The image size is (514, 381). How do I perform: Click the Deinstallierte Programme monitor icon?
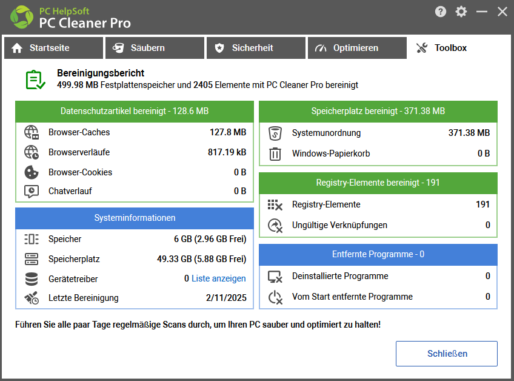click(x=275, y=277)
